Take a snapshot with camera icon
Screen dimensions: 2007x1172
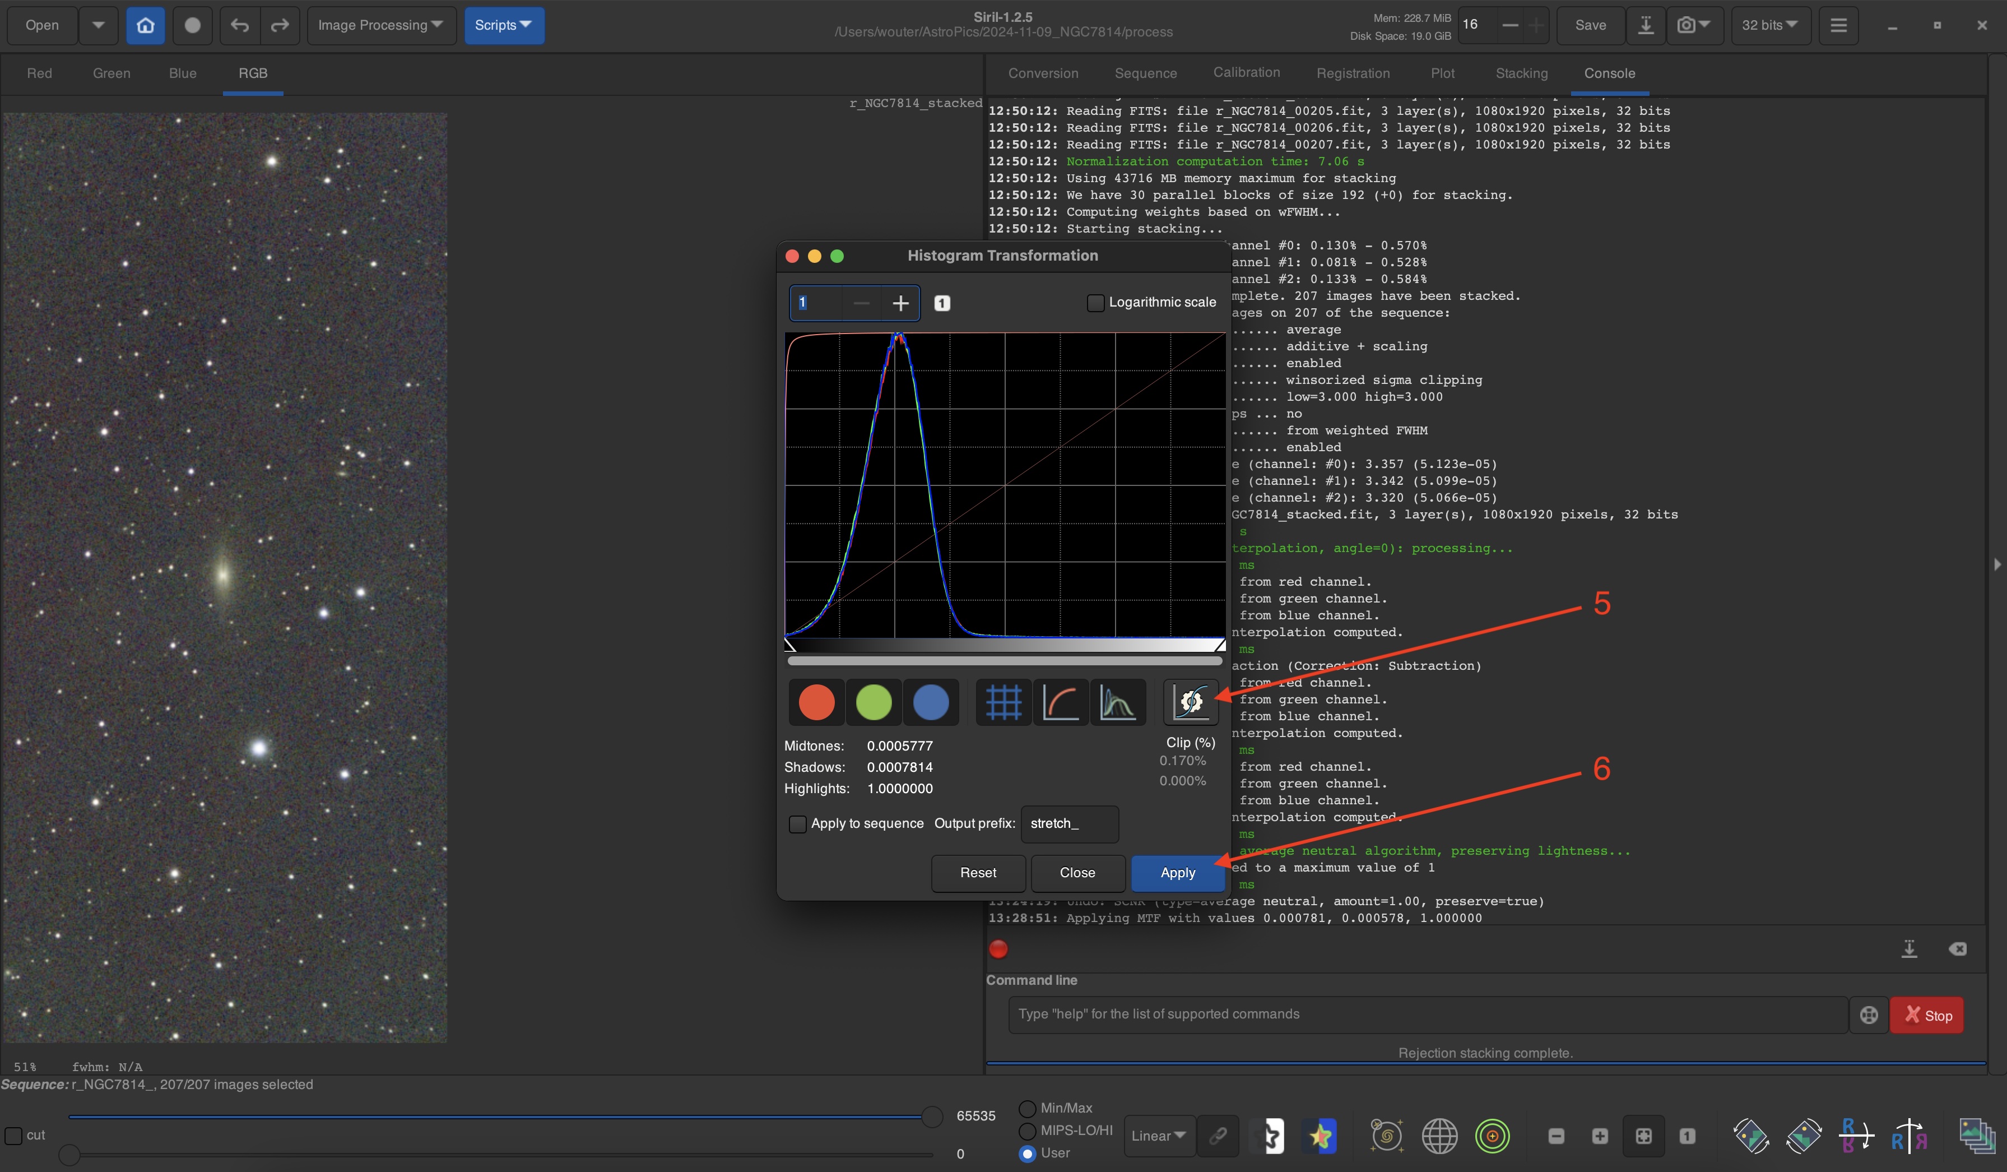click(x=1686, y=25)
